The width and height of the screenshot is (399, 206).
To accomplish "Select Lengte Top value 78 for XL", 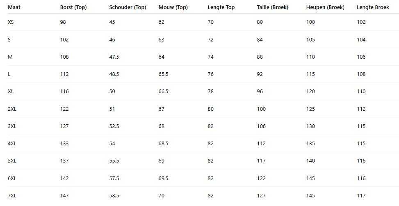I will pyautogui.click(x=211, y=92).
